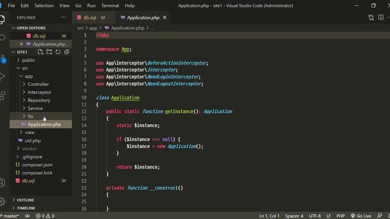Change indentation via Spaces: 4
390x219 pixels.
point(294,216)
